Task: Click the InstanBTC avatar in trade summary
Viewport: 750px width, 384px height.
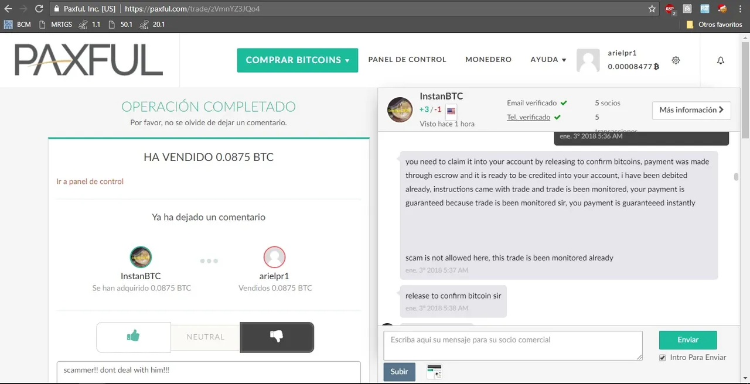Action: pos(141,257)
